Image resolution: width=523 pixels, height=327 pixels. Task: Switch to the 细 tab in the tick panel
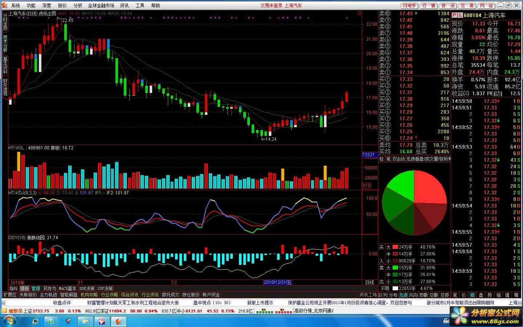472,295
